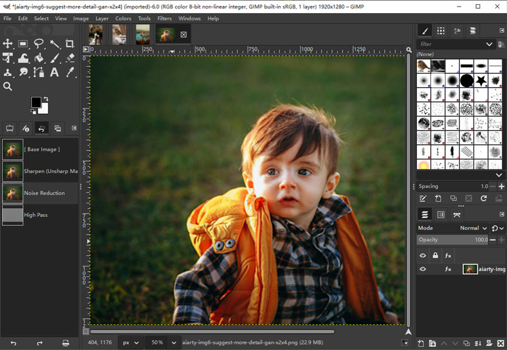This screenshot has height=350, width=507.
Task: Click the black foreground color swatch
Action: pyautogui.click(x=36, y=103)
